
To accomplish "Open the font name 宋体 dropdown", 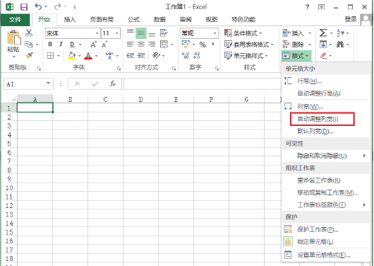I will 97,33.
